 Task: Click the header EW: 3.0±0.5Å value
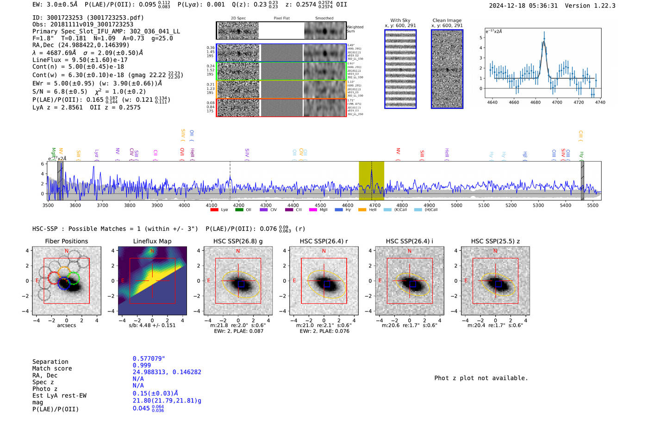point(55,4)
